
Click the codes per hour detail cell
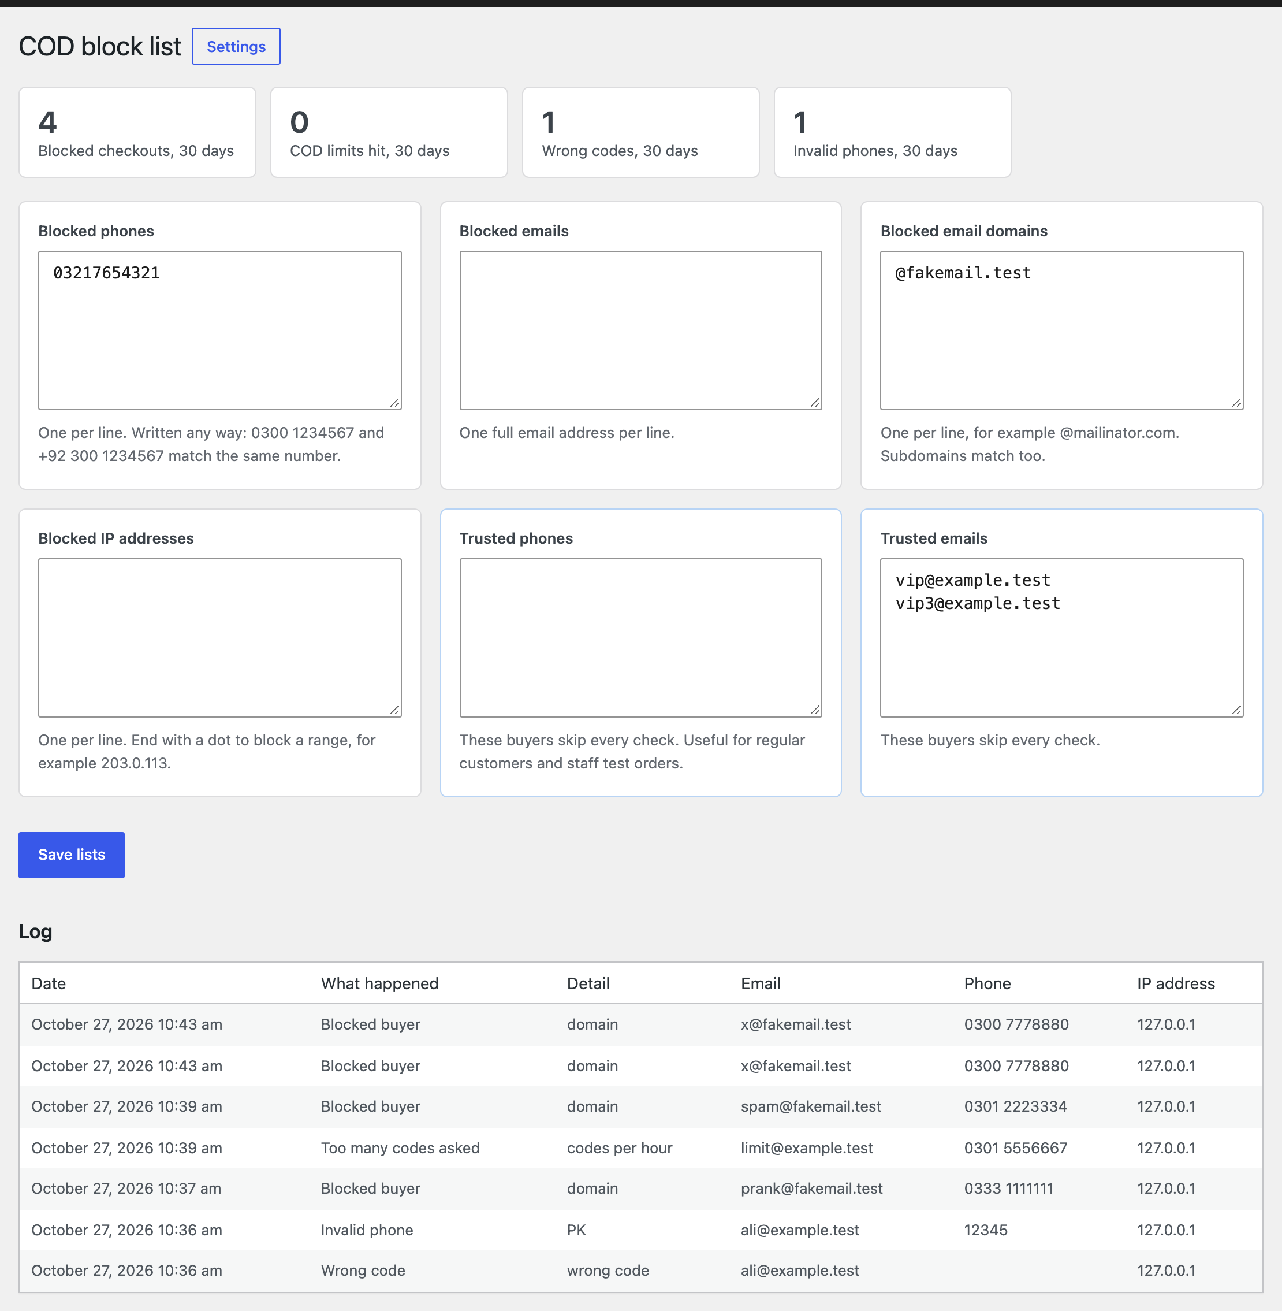620,1147
